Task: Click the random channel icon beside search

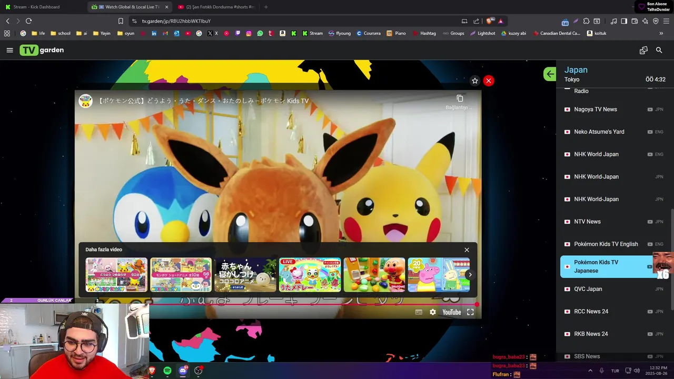Action: coord(643,50)
